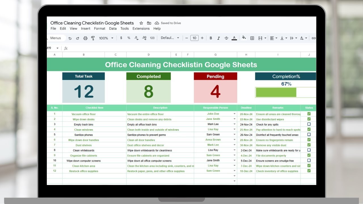This screenshot has height=204, width=363.
Task: Click the text wrapping icon
Action: point(292,38)
